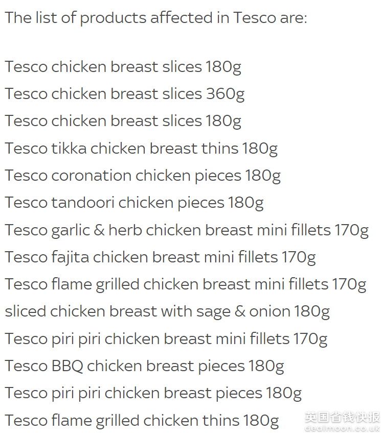Select the third line, chicken breast slices 180g

pos(123,121)
